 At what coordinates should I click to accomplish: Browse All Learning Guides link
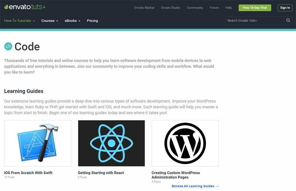195,186
